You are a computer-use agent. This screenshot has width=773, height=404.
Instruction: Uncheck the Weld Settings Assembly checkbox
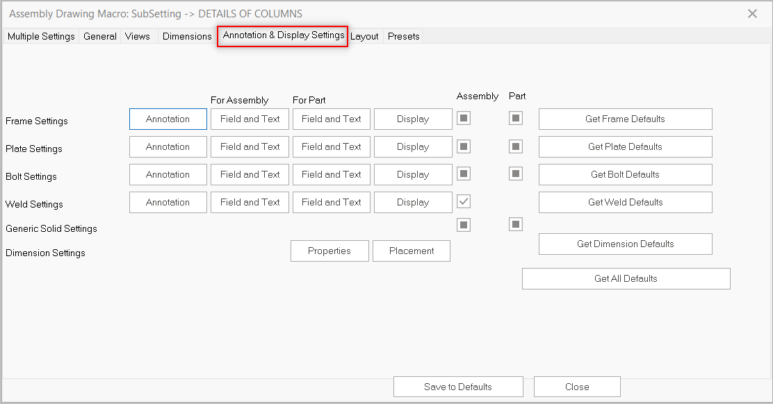tap(464, 201)
